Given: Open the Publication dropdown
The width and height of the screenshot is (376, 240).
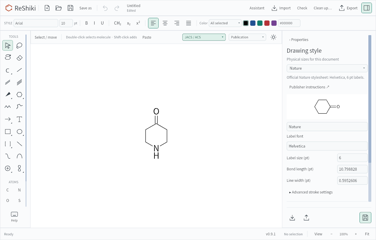Looking at the screenshot, I should 247,37.
